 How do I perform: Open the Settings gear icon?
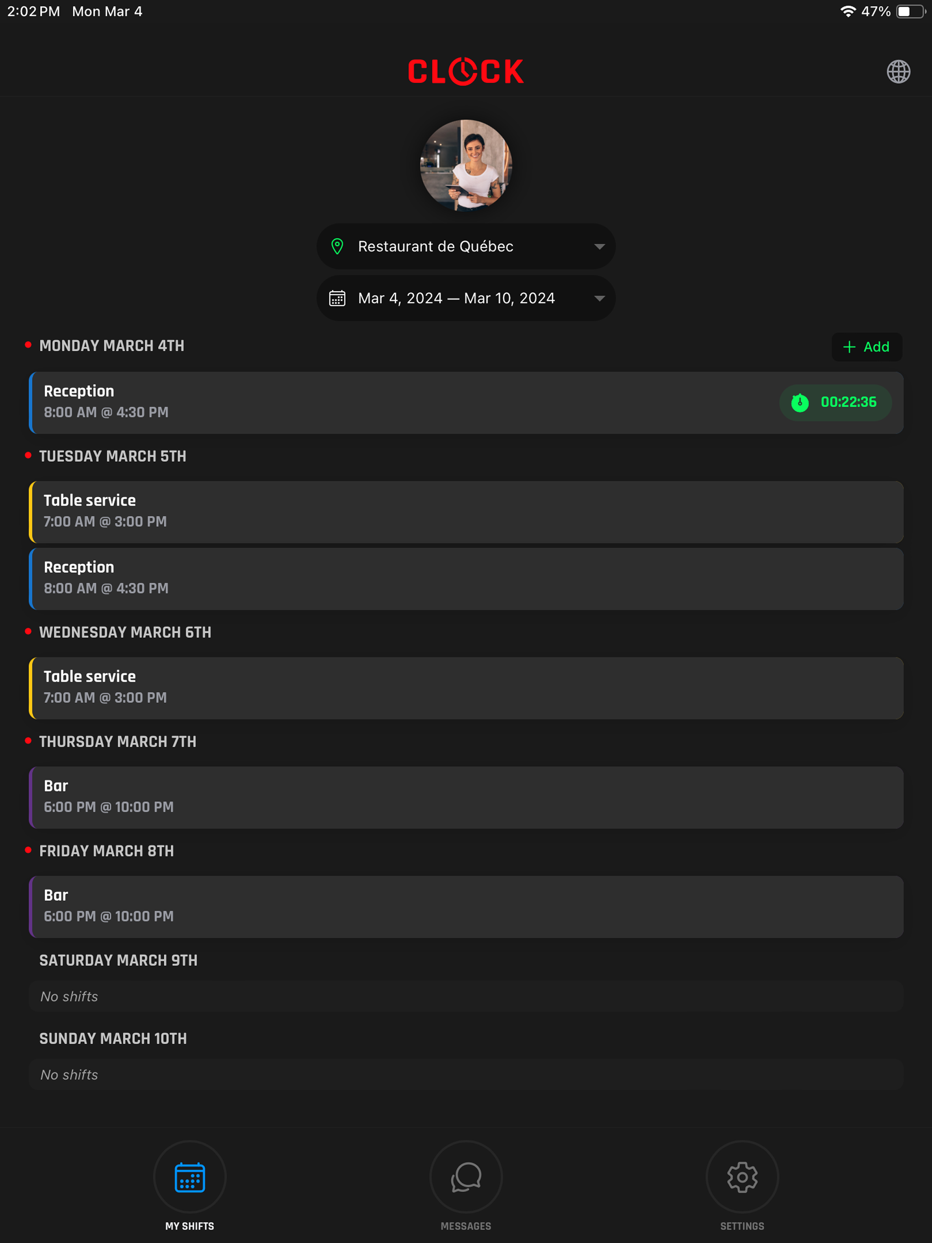click(742, 1177)
